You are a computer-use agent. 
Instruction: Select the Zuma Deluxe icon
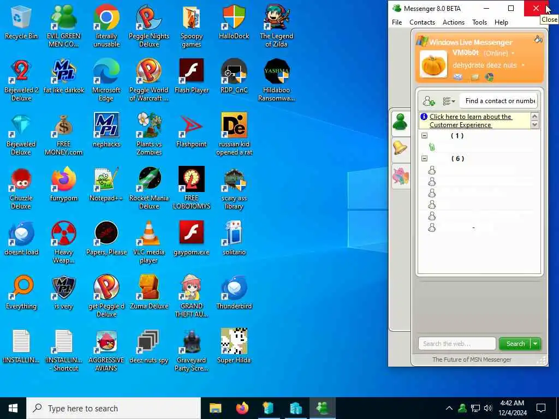click(149, 292)
